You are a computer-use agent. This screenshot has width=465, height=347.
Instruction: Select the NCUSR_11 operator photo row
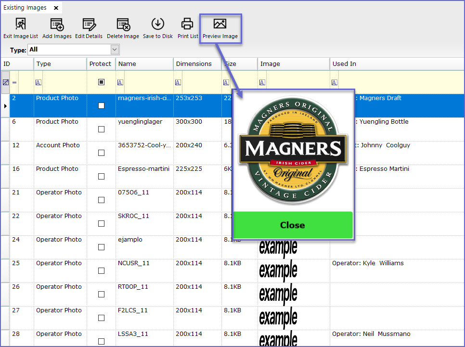[134, 263]
